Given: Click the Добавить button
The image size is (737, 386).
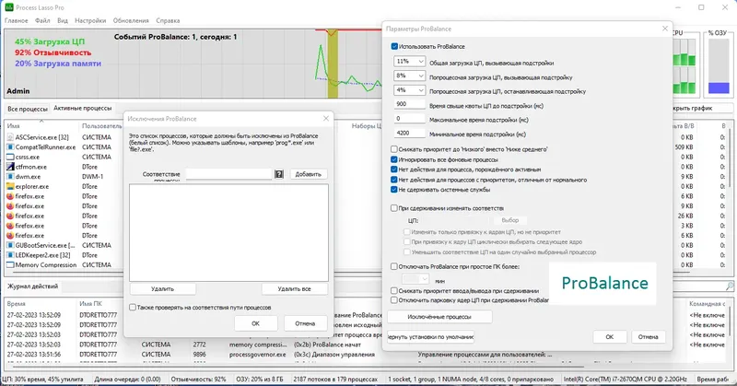Looking at the screenshot, I should click(x=309, y=174).
